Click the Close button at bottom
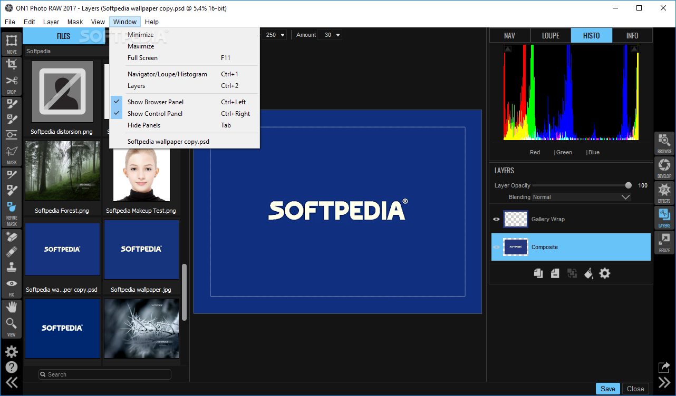Viewport: 676px width, 396px height. click(x=635, y=389)
